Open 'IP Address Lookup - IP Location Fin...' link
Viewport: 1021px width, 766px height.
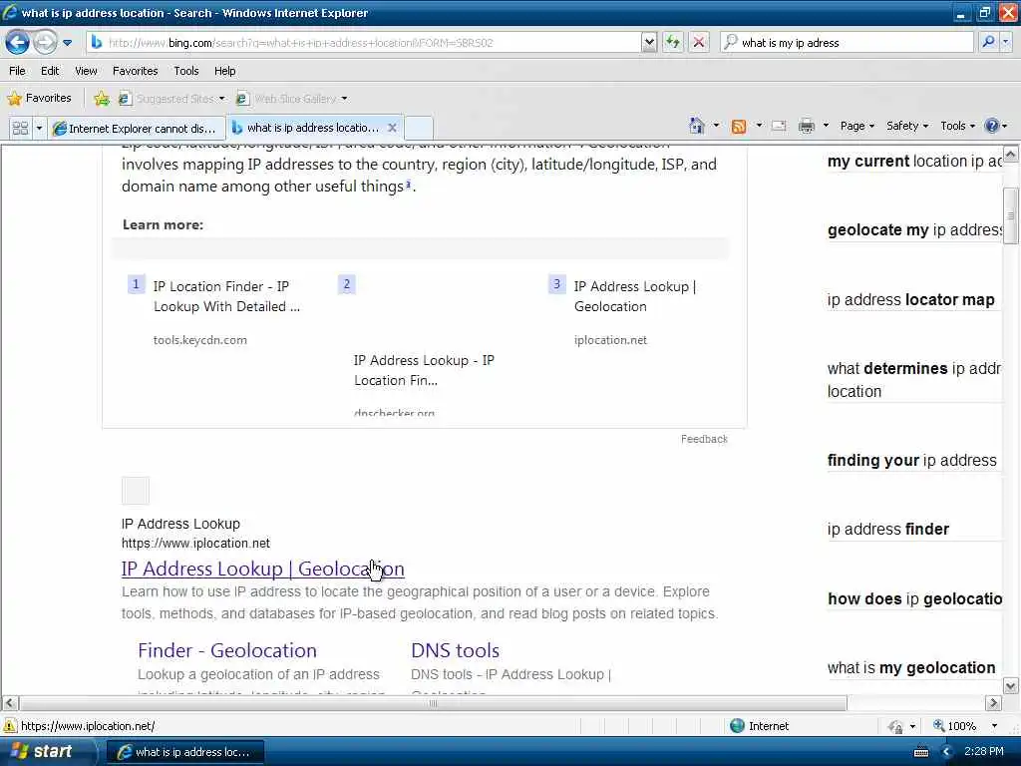click(x=424, y=370)
